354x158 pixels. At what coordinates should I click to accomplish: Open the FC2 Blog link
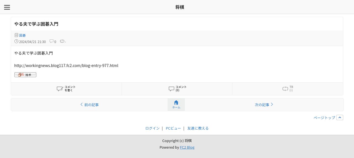point(187,147)
